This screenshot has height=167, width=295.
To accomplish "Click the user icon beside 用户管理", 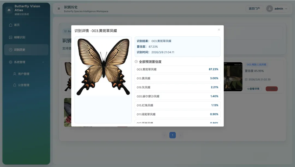I will 14,74.
